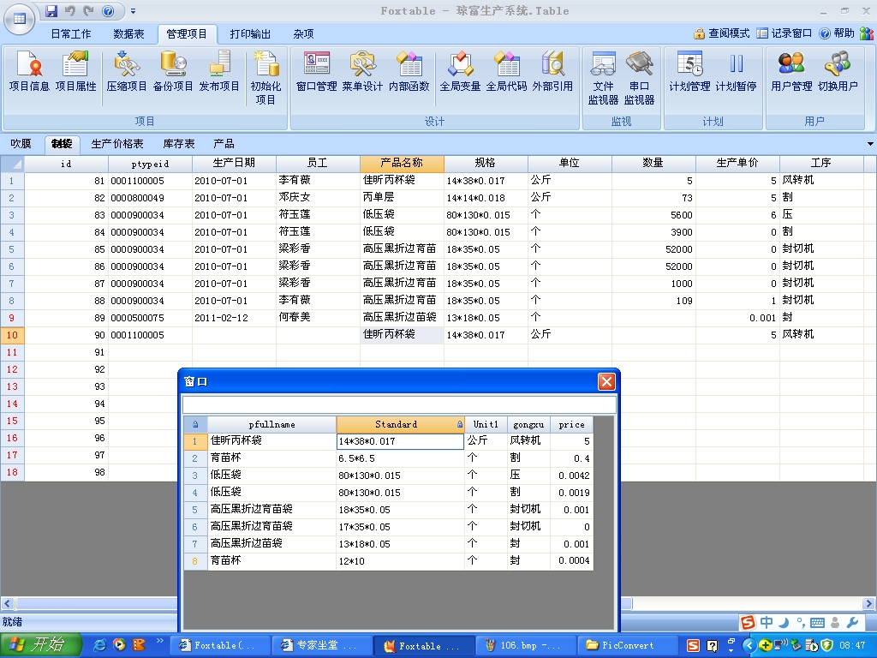The image size is (877, 658).
Task: Switch to the 打印输出 ribbon tab
Action: point(250,34)
